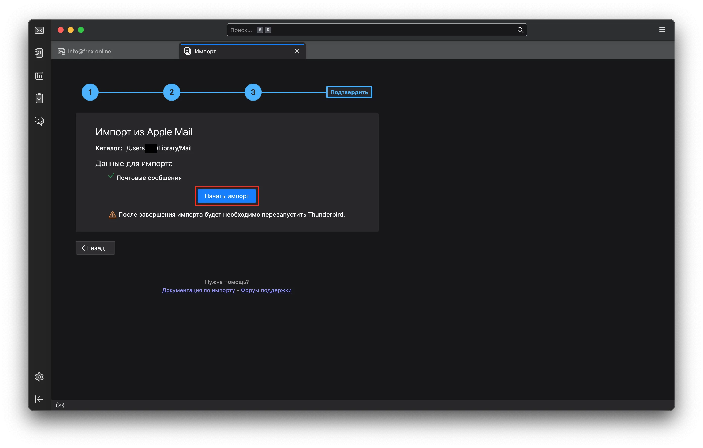This screenshot has width=703, height=448.
Task: Click the search magnifier icon
Action: pos(520,30)
